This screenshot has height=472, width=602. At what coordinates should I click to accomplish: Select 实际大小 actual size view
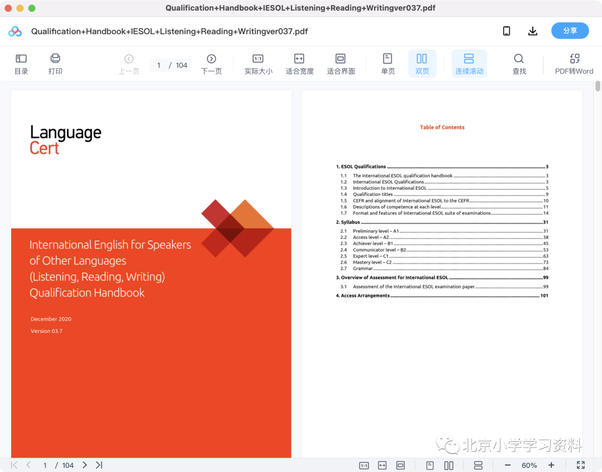[x=258, y=64]
